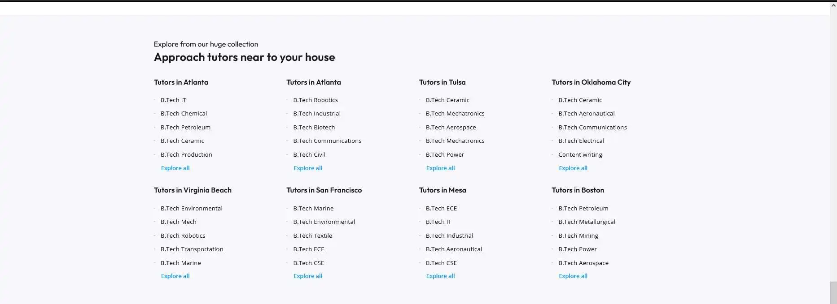Click the Tutors in Mesa heading
The height and width of the screenshot is (304, 837).
pyautogui.click(x=443, y=190)
